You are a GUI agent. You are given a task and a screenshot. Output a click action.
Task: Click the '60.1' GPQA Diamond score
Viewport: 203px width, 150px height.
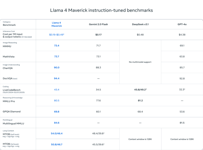tap(98, 112)
